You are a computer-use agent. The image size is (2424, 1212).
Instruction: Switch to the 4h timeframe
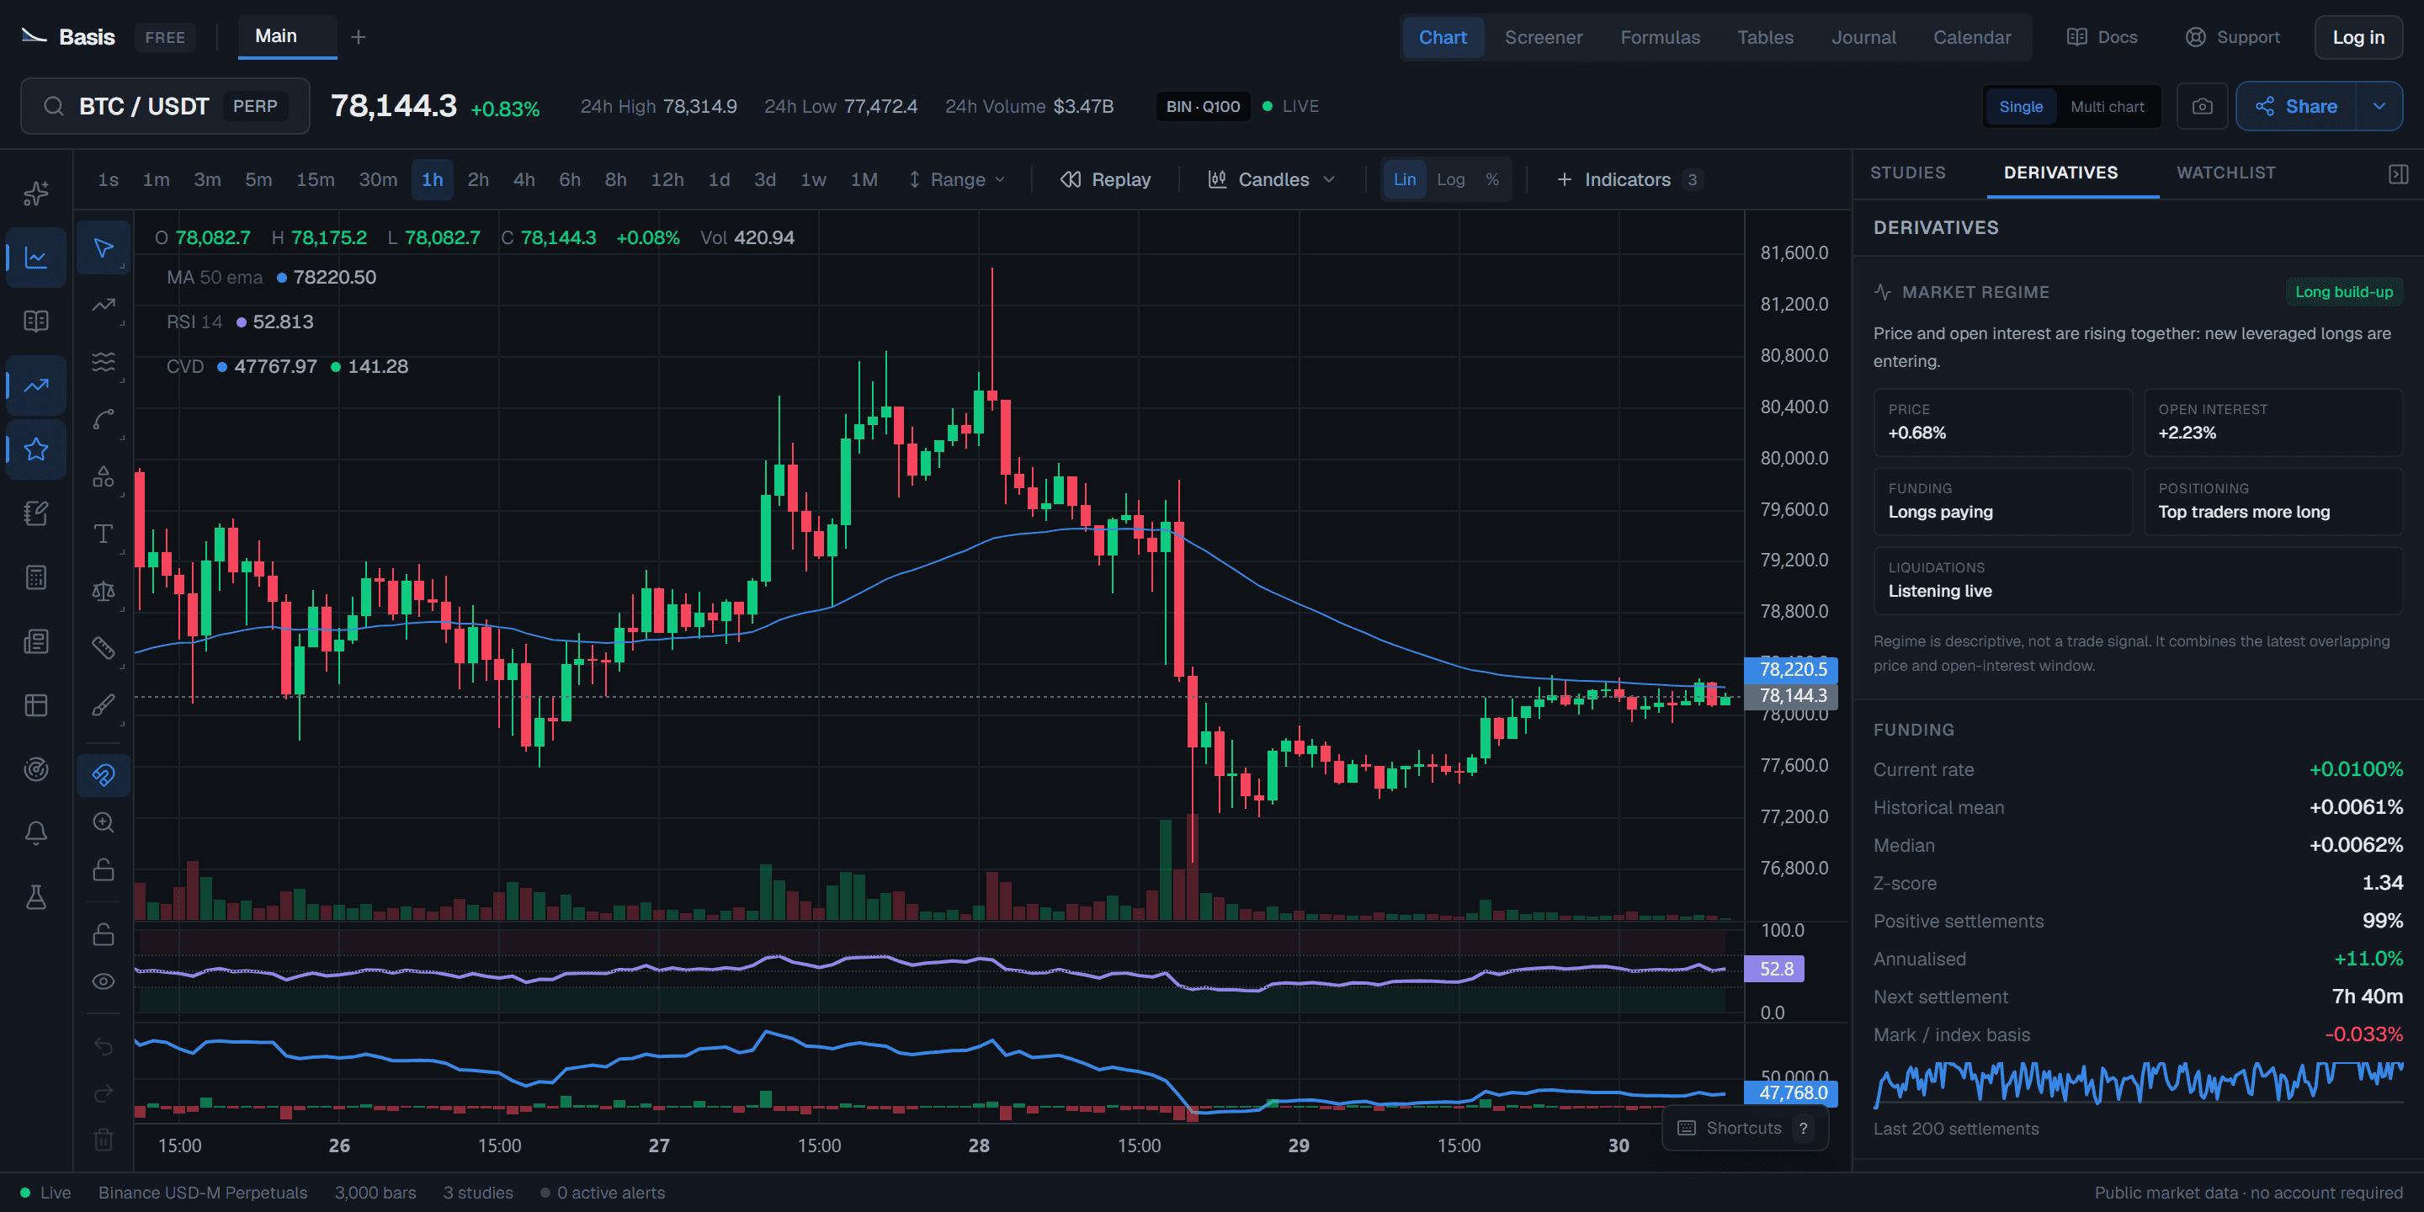[524, 180]
